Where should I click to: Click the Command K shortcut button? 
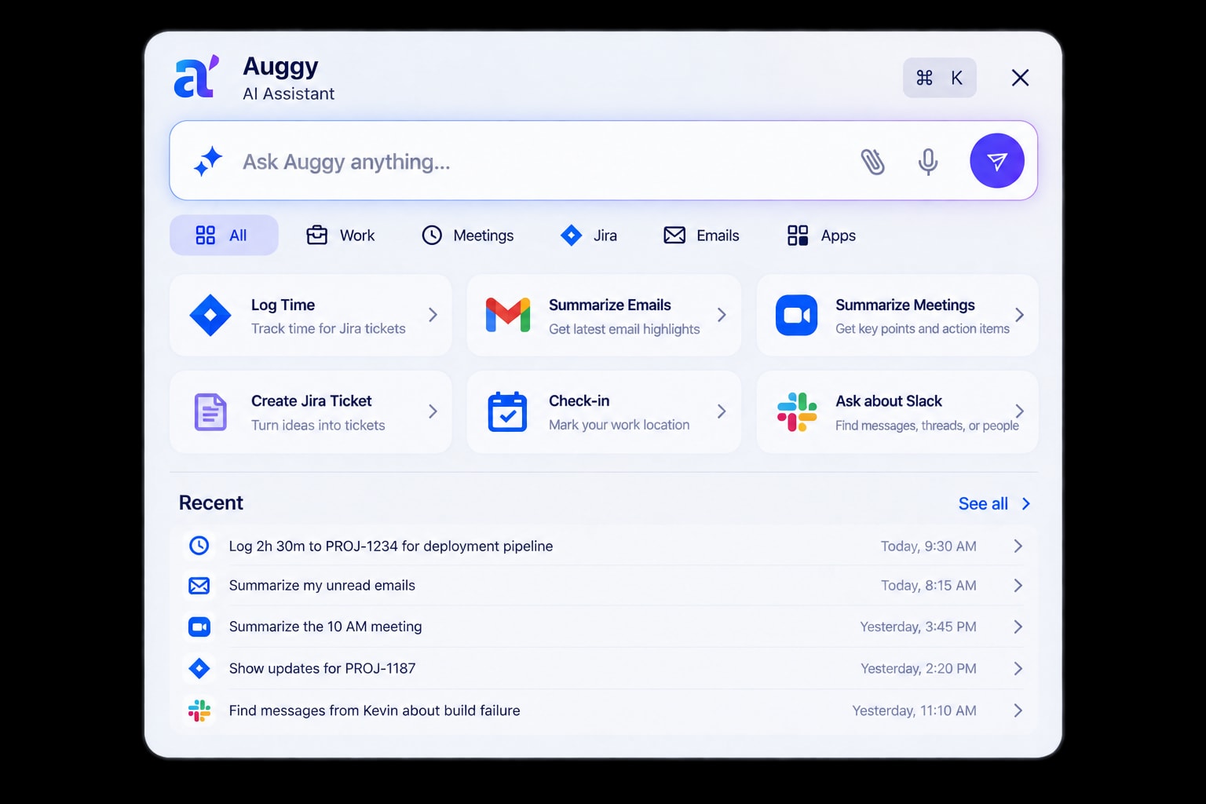(x=940, y=78)
